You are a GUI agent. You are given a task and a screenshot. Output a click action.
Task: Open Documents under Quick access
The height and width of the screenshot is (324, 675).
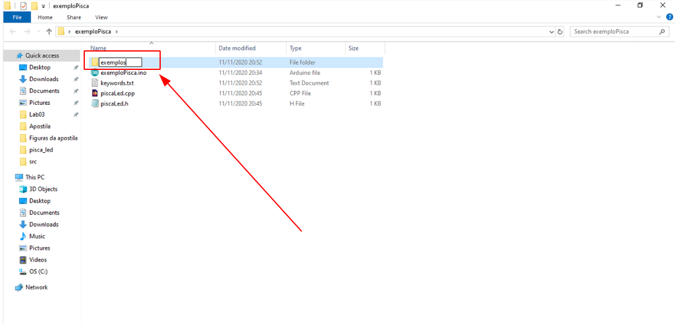44,91
